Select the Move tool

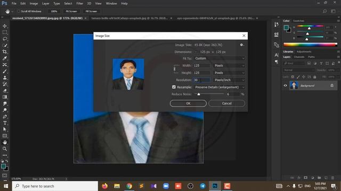point(5,26)
